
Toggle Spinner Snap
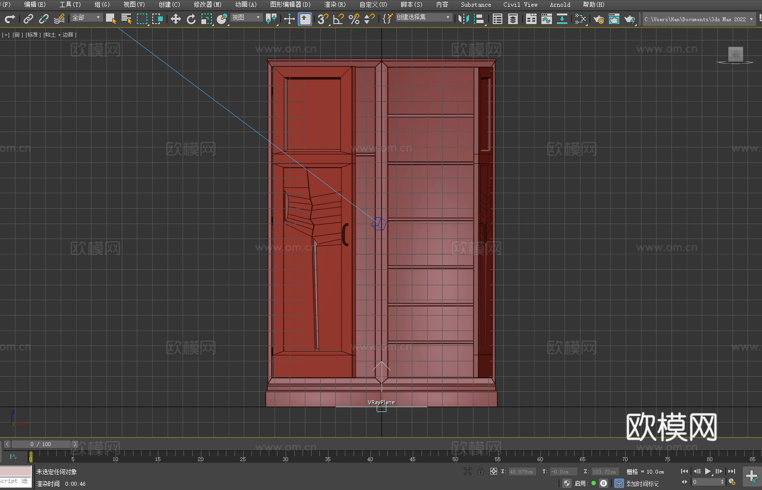369,19
